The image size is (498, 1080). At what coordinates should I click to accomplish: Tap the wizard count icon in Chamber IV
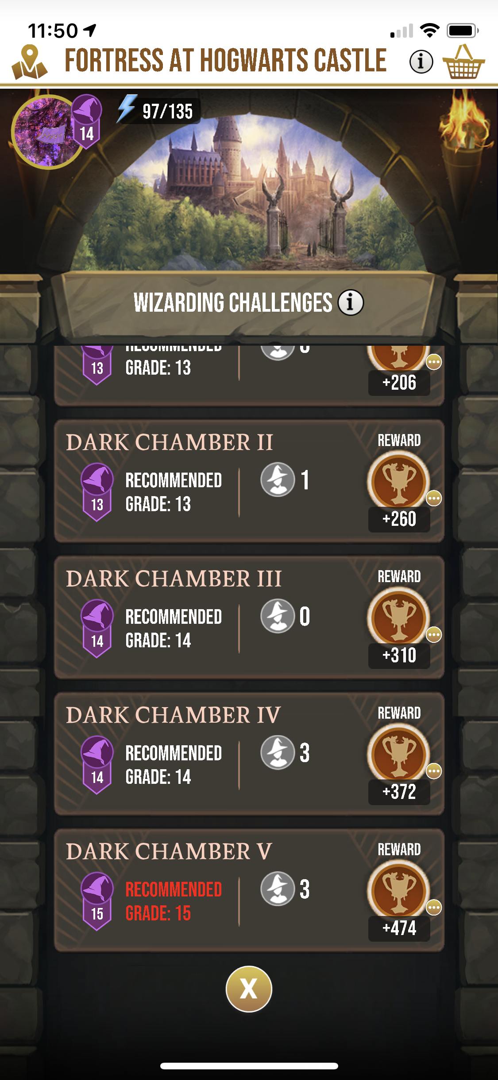(278, 752)
